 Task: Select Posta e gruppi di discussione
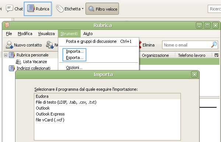coord(99,41)
